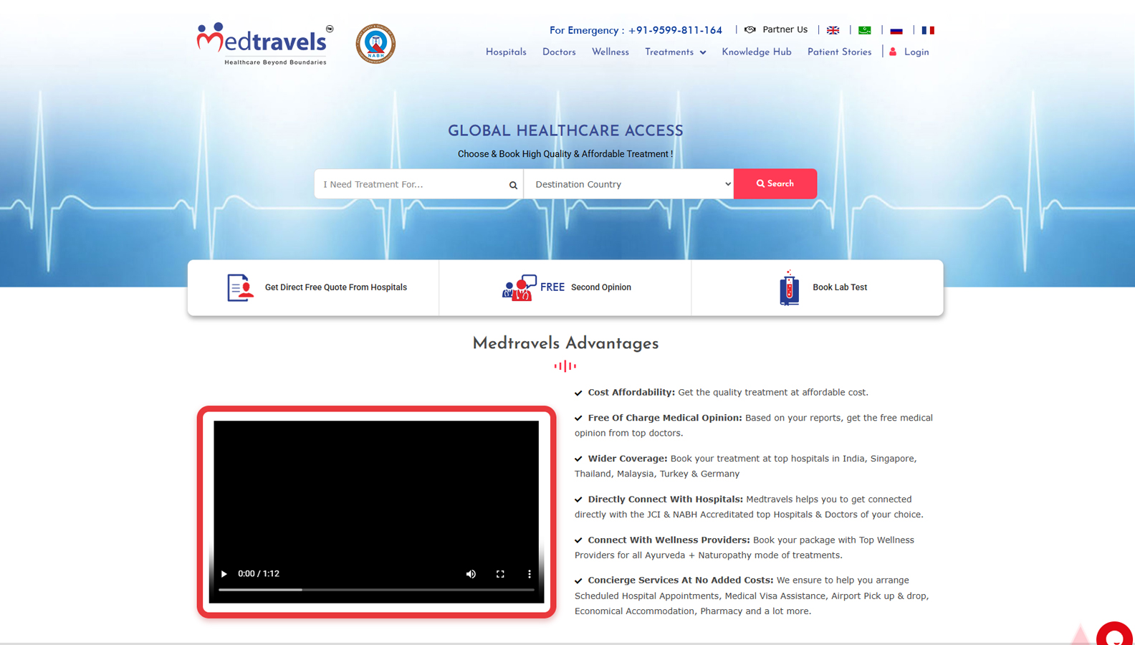Click magnifier icon inside treatment field

click(x=513, y=185)
